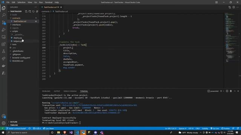
Task: Toggle the customize layout button in title bar
Action: pyautogui.click(x=217, y=2)
